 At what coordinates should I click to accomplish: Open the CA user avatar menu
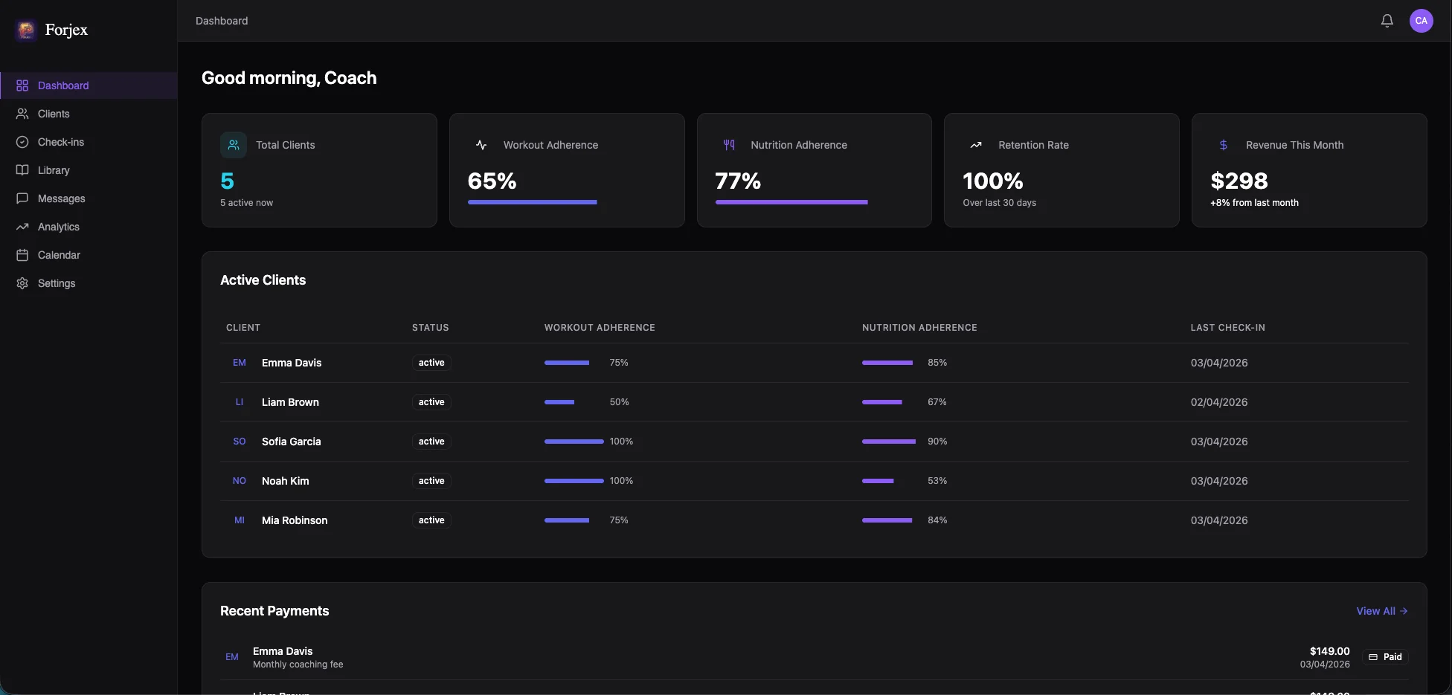(x=1421, y=21)
